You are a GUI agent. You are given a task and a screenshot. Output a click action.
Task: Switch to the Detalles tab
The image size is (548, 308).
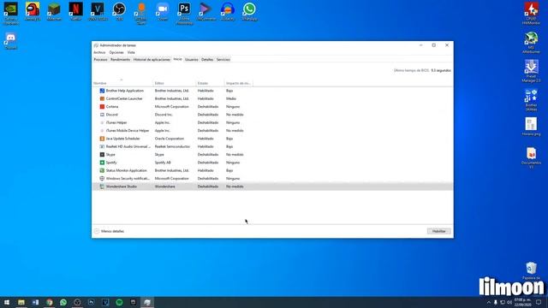[x=207, y=59]
